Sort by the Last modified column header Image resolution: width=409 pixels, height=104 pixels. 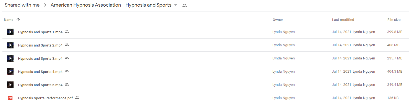point(343,20)
